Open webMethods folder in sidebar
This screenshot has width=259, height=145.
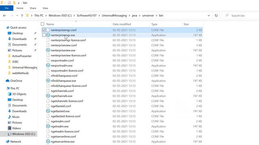tap(20, 73)
